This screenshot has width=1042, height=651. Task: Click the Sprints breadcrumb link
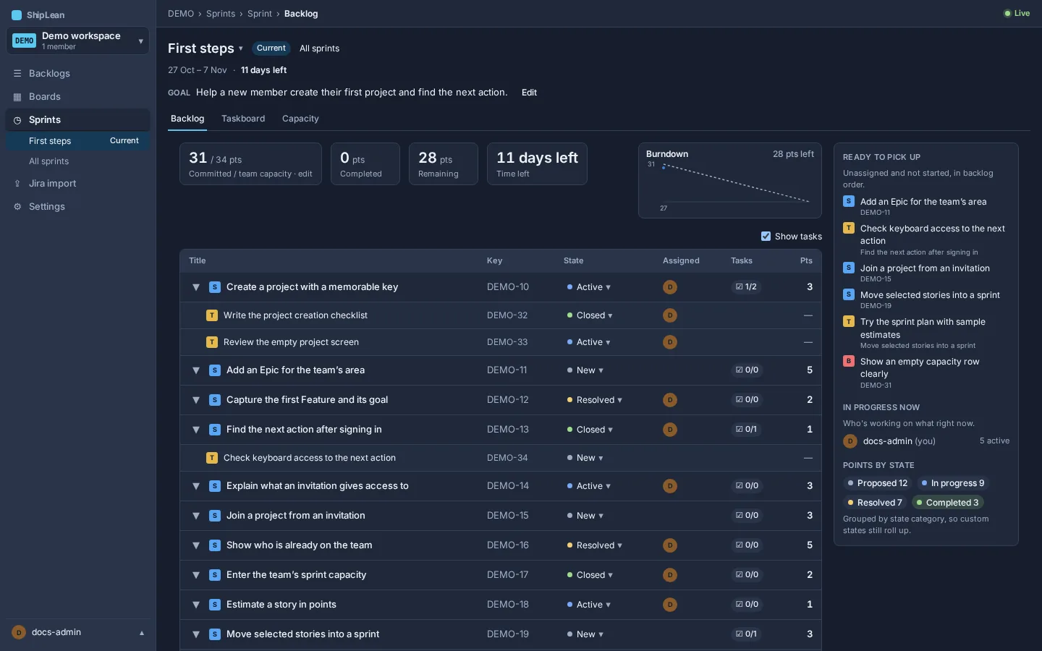pos(221,14)
